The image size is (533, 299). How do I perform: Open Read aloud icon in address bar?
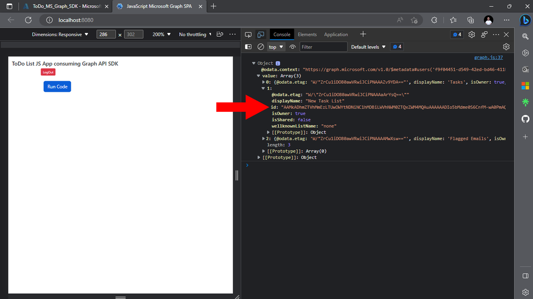400,20
